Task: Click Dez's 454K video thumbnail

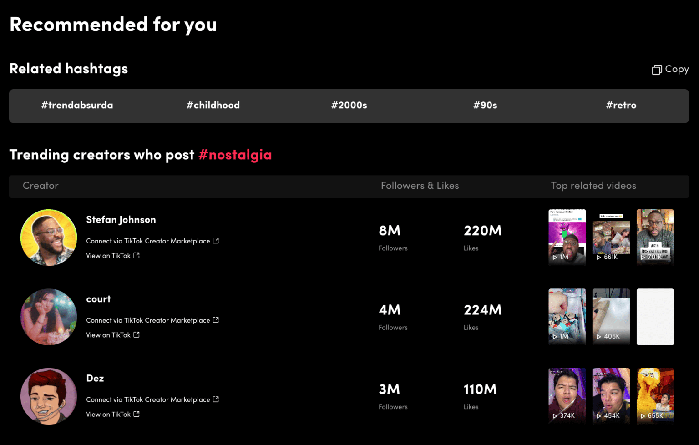Action: tap(611, 396)
